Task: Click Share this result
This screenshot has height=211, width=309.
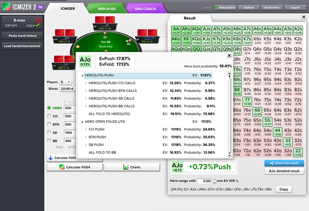Action: pyautogui.click(x=284, y=163)
